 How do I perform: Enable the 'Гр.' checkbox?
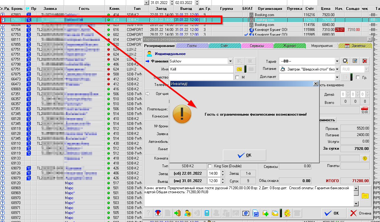pyautogui.click(x=358, y=77)
